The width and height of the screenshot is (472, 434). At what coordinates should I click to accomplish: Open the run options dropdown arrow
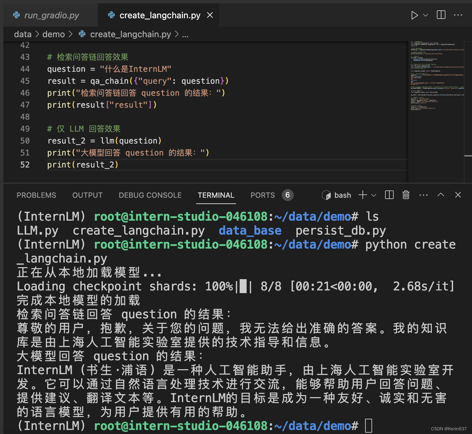426,15
